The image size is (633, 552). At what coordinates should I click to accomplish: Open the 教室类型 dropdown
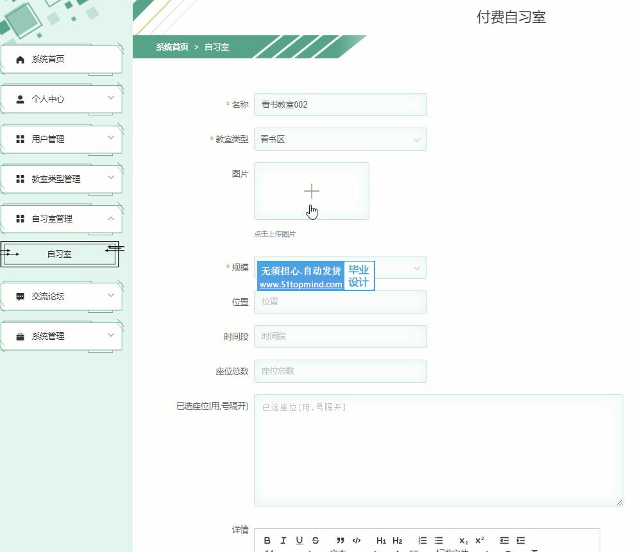[x=340, y=139]
